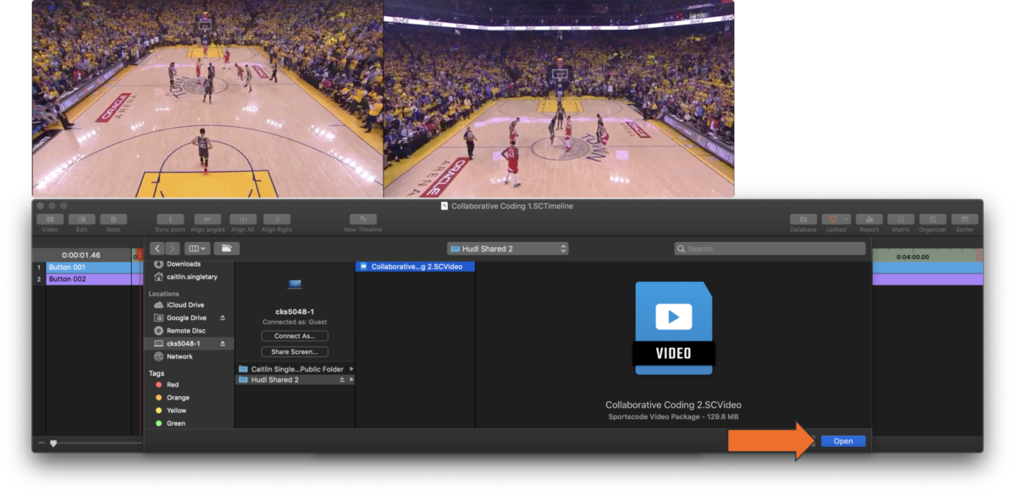Create a New Timeline

coord(365,218)
